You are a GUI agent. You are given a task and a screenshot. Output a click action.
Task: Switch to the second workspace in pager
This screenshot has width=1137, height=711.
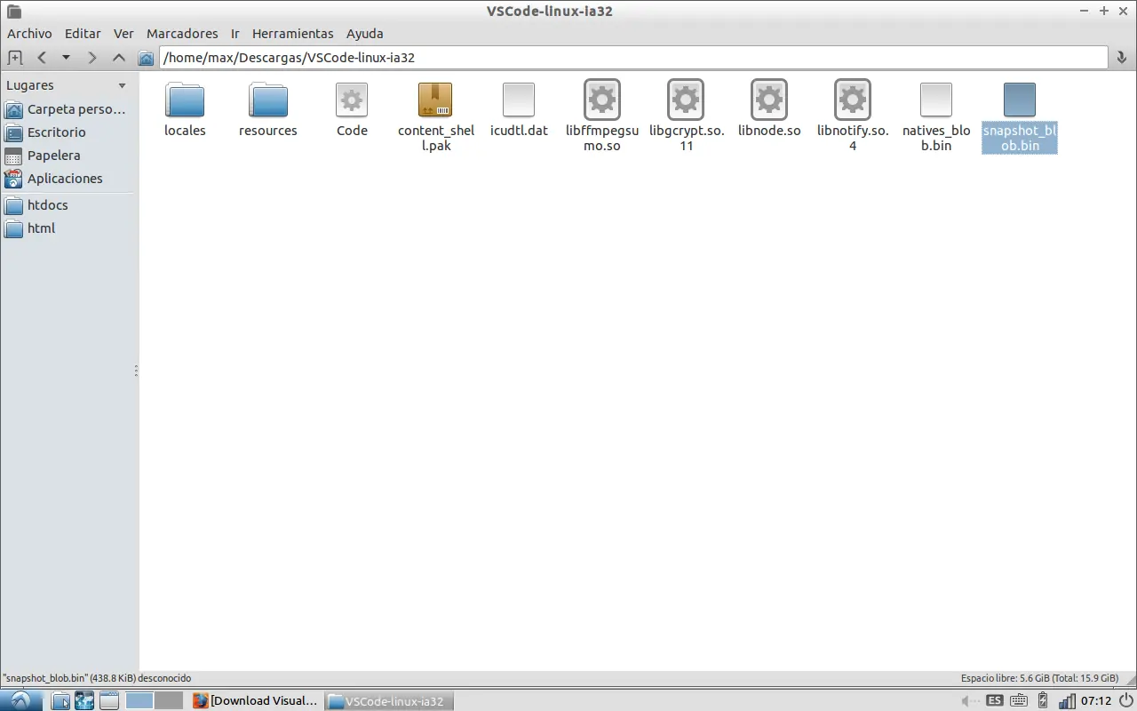click(x=169, y=700)
